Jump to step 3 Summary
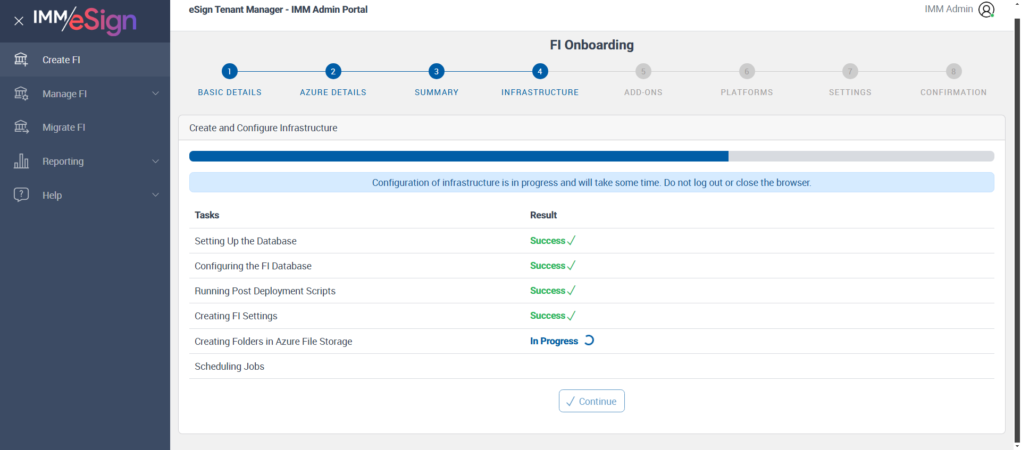This screenshot has height=450, width=1021. click(436, 71)
